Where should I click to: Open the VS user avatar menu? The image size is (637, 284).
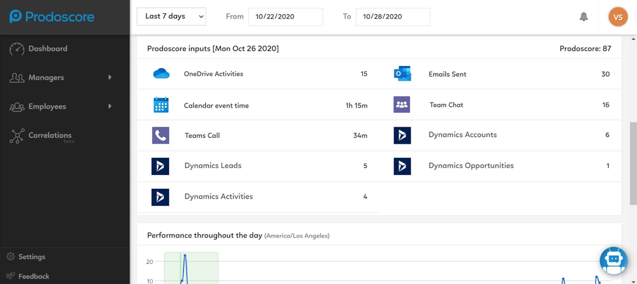click(618, 17)
